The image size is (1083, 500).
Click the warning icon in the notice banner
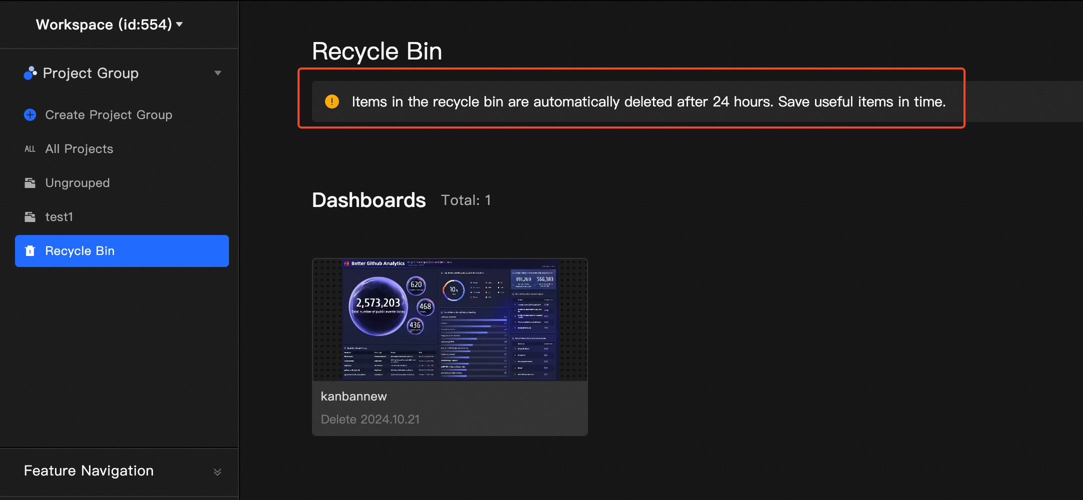(331, 101)
